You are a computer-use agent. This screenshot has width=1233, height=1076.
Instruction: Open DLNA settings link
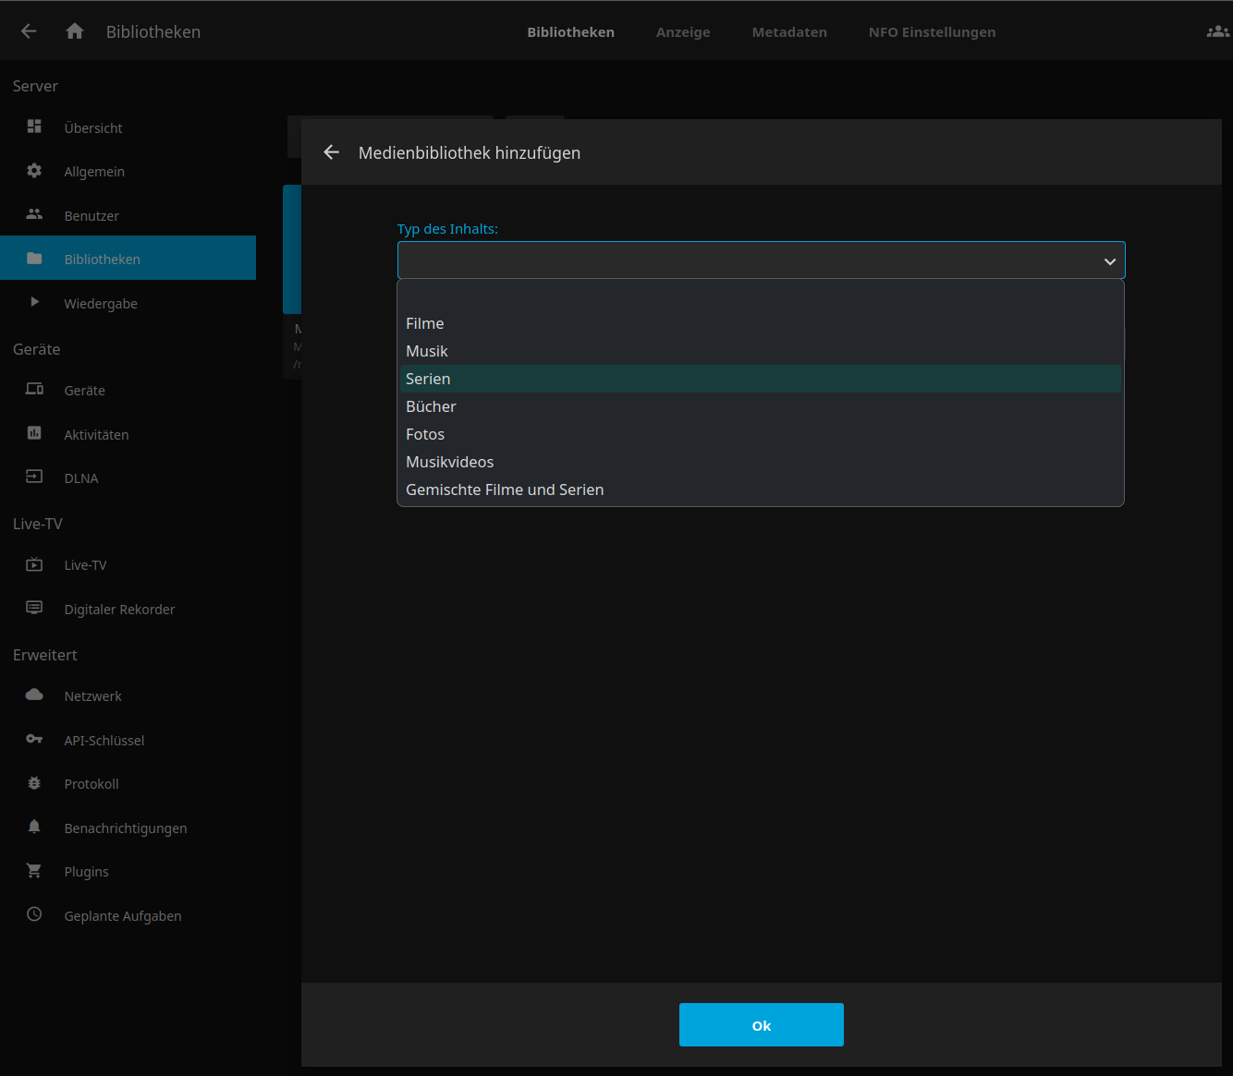[x=128, y=478]
